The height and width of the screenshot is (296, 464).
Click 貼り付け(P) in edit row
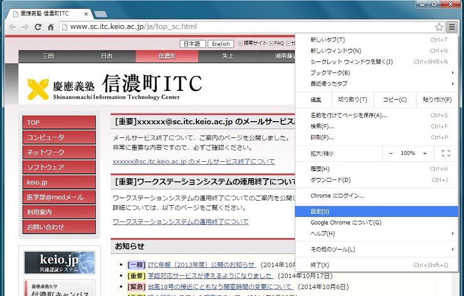[x=437, y=100]
